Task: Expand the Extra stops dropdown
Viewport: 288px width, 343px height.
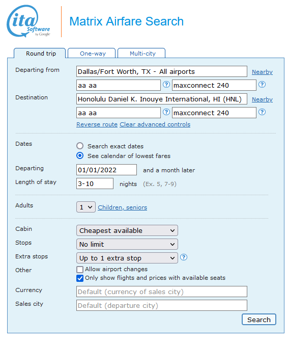Action: click(127, 258)
